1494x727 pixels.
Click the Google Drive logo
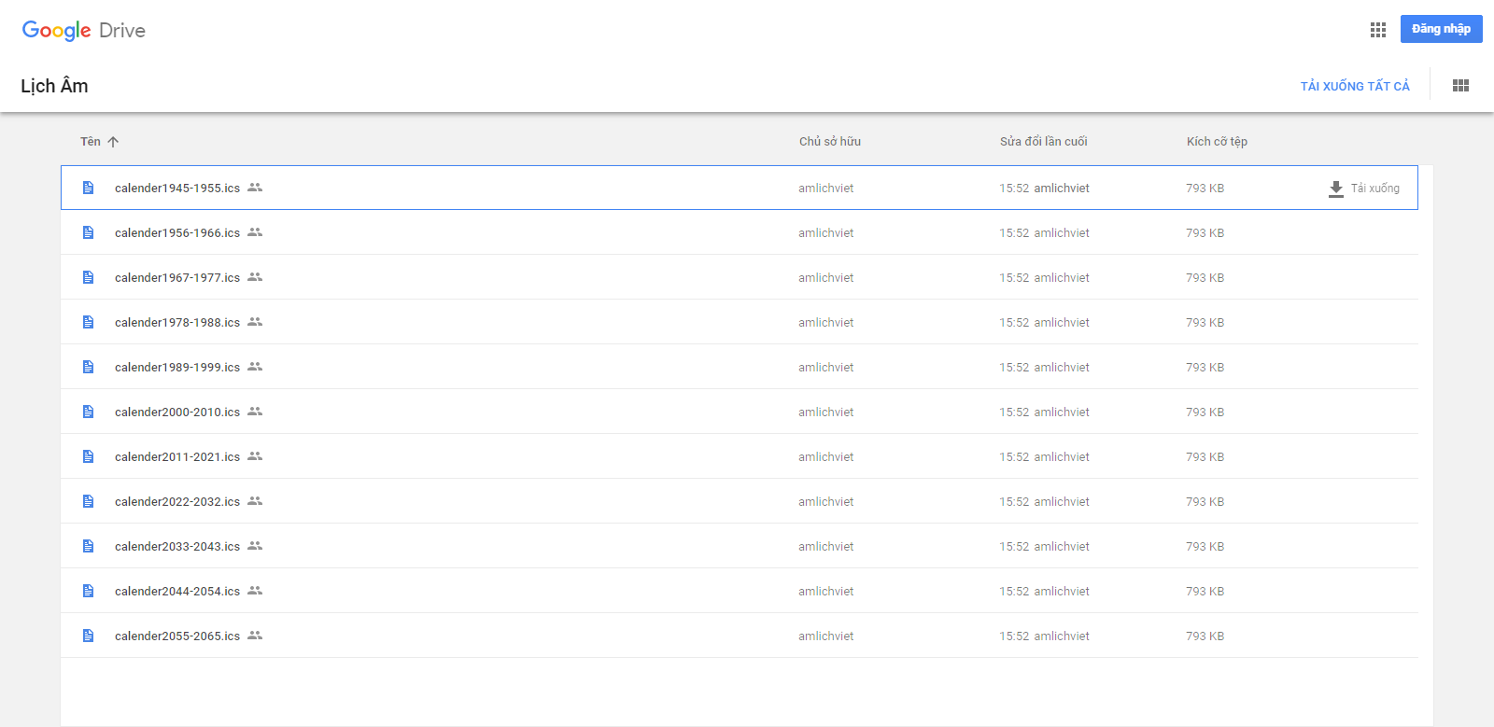click(x=84, y=30)
